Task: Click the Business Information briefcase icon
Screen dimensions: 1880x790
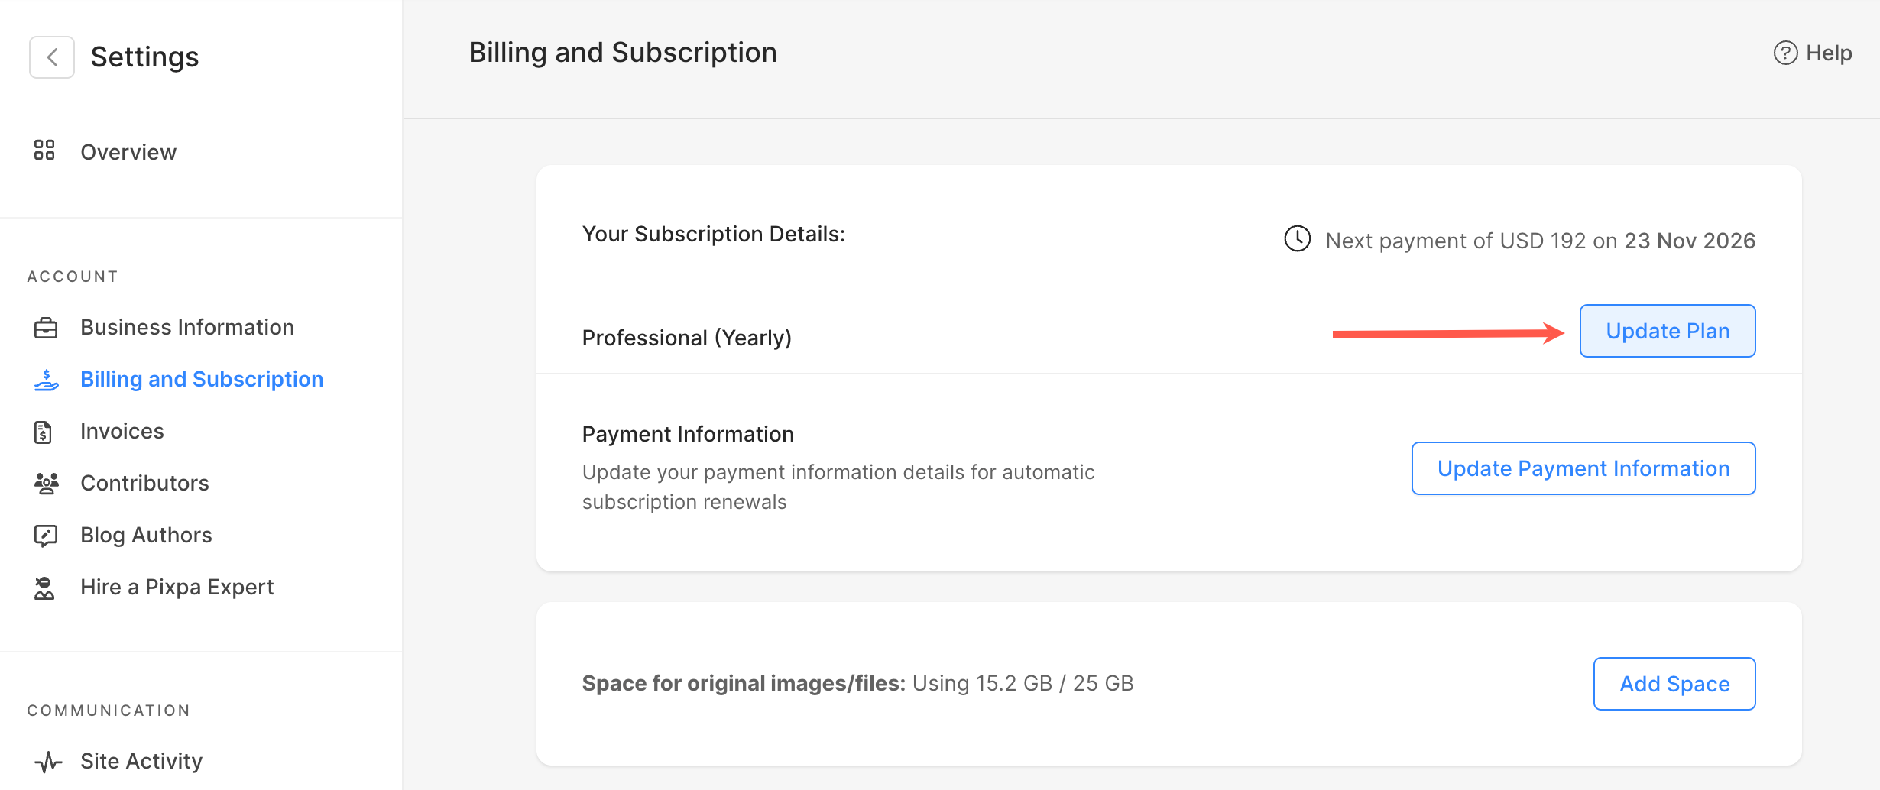Action: click(x=46, y=328)
